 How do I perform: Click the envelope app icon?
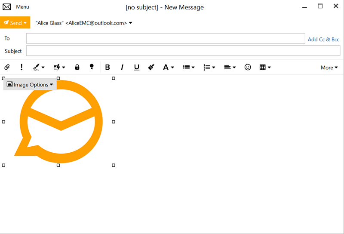[7, 7]
